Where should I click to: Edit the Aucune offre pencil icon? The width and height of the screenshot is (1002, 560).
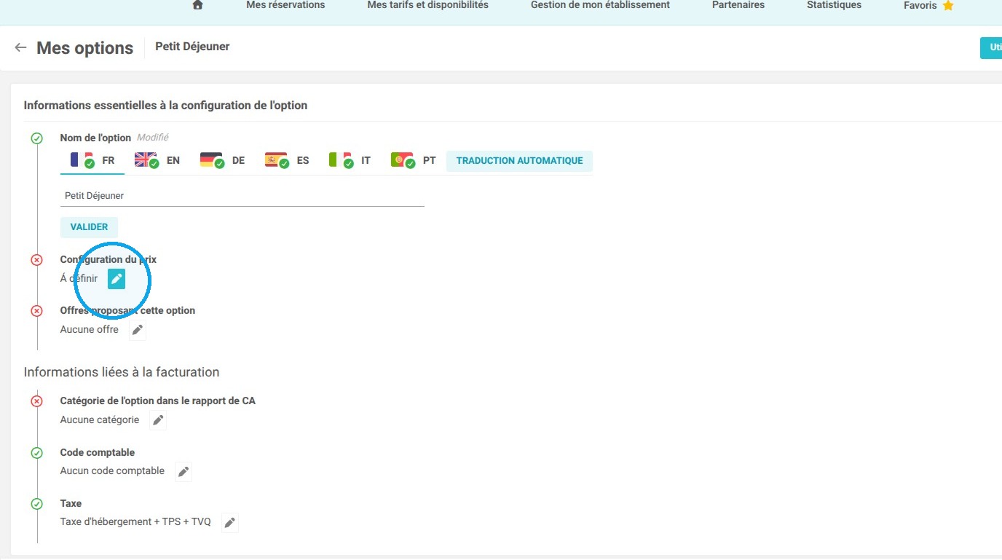pyautogui.click(x=138, y=330)
